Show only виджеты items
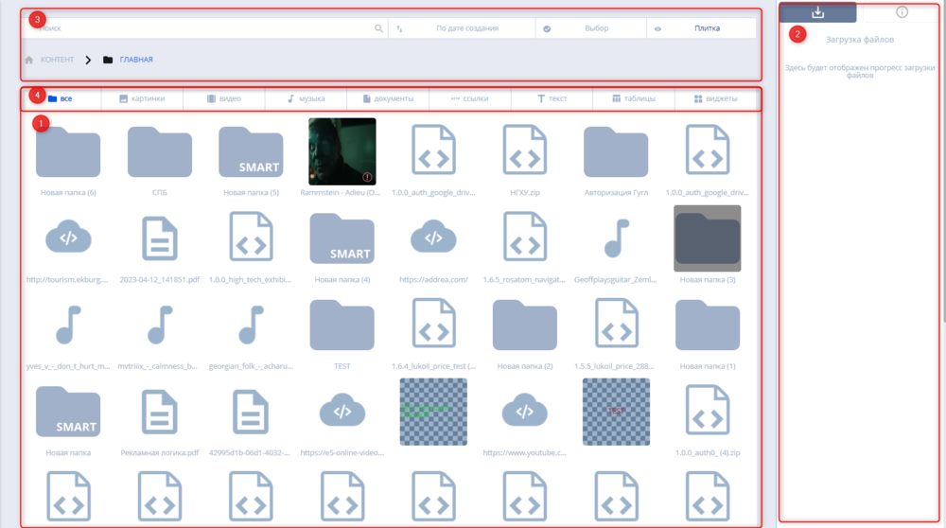Screen dimensions: 946x528 pyautogui.click(x=715, y=98)
